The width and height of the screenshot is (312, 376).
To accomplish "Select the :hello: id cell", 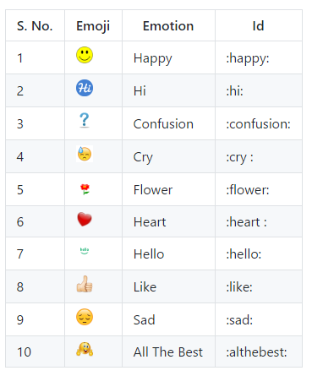I will [259, 253].
